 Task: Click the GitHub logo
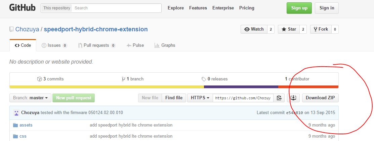(22, 8)
